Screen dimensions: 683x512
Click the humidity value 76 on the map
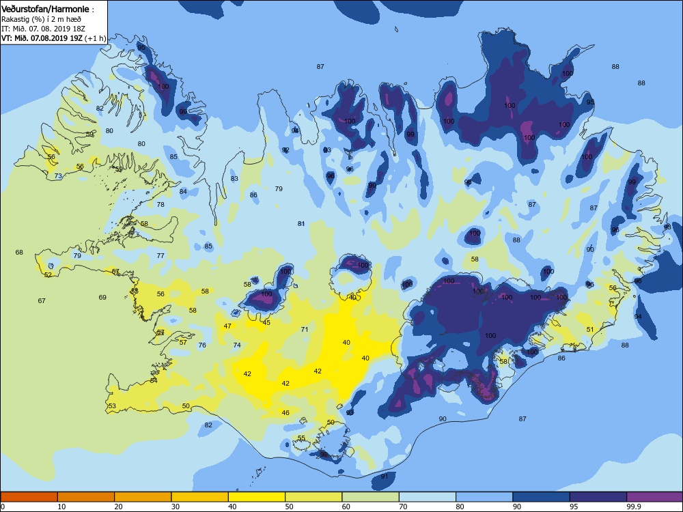point(202,345)
